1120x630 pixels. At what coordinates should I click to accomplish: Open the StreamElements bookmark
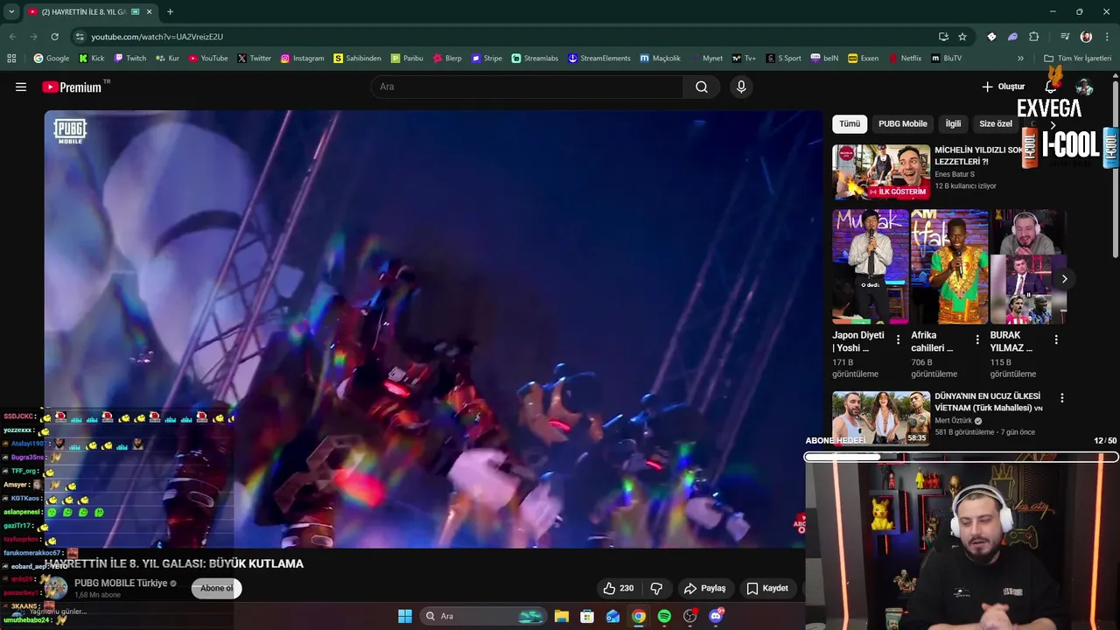click(x=599, y=59)
